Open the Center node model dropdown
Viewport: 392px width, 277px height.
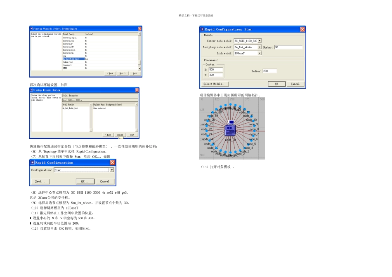[260, 41]
